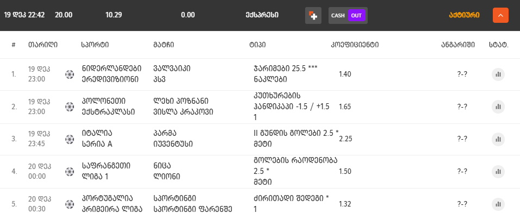Click soccer ball icon in France row
Image resolution: width=520 pixels, height=219 pixels.
[x=70, y=171]
